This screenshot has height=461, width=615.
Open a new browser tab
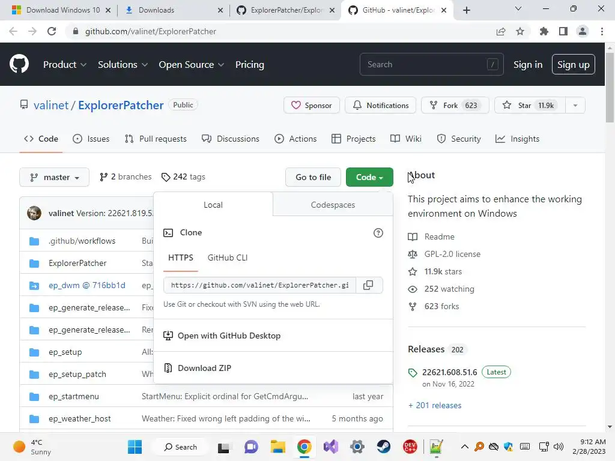pyautogui.click(x=466, y=10)
